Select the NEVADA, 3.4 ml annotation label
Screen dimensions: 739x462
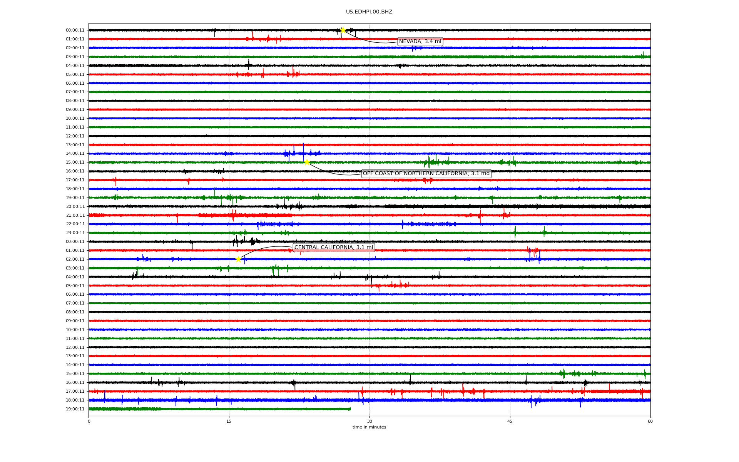pos(420,42)
